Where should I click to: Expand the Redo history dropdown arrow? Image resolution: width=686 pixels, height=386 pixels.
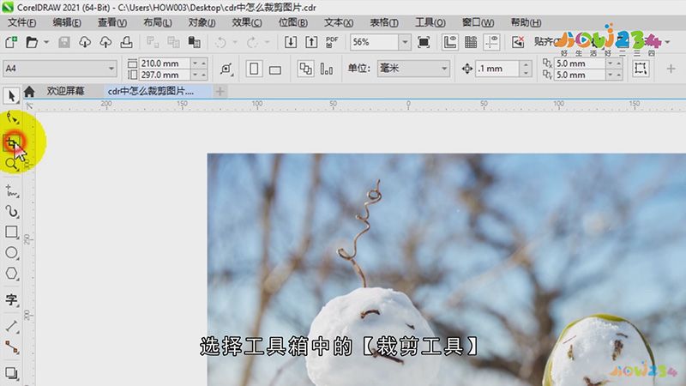coord(267,42)
